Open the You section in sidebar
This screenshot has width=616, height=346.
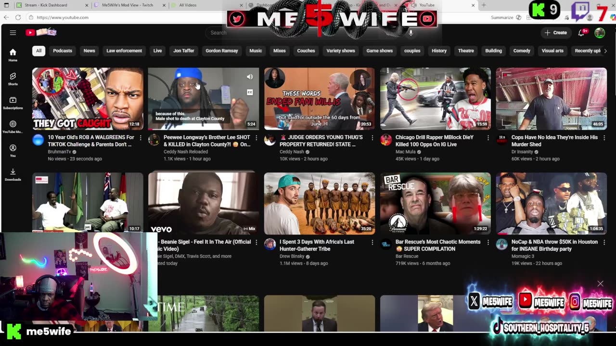[13, 151]
